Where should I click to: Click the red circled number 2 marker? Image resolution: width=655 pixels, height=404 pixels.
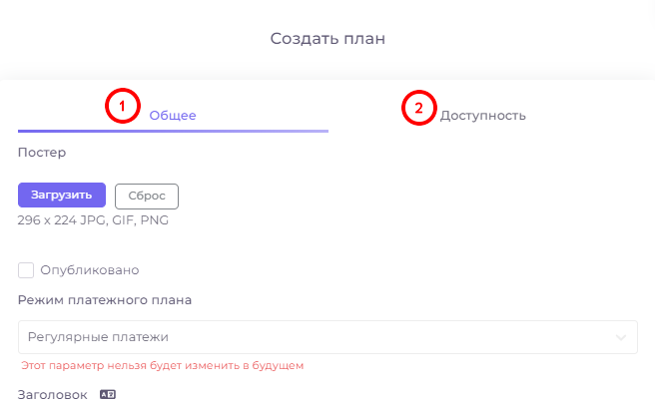[419, 108]
